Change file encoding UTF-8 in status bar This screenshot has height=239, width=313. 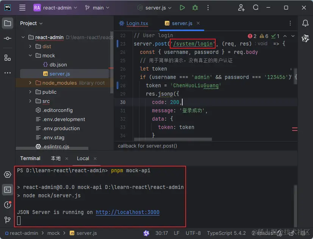click(193, 233)
